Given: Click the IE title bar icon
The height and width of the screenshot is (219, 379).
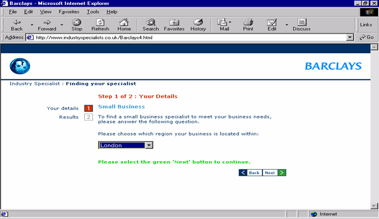Looking at the screenshot, I should pyautogui.click(x=5, y=3).
